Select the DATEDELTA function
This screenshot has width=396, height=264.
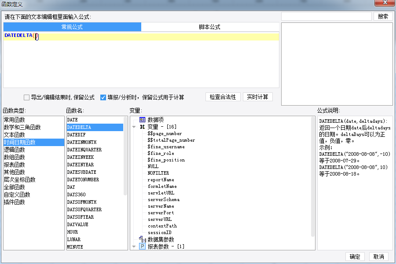(95, 127)
